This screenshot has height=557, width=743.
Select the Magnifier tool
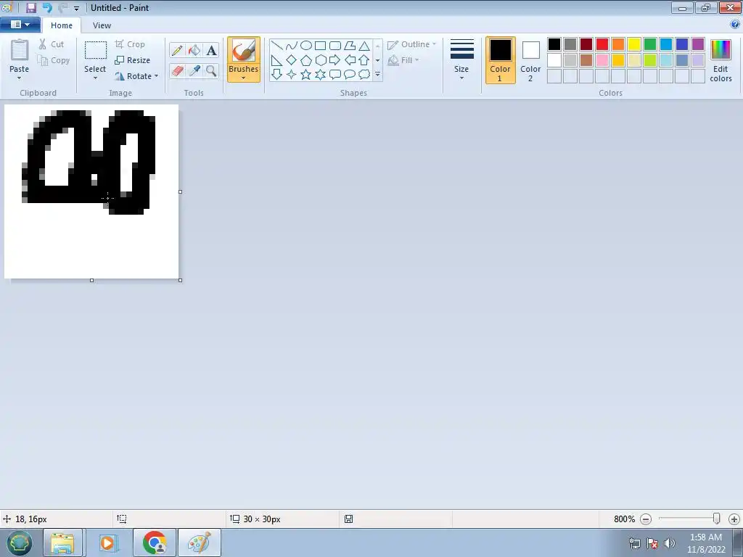211,71
